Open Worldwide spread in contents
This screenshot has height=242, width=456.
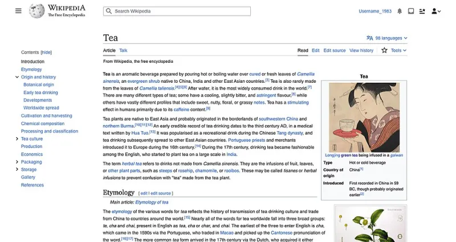(x=41, y=108)
